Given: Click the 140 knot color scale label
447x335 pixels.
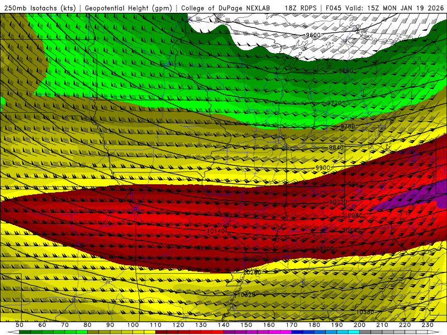Looking at the screenshot, I should [223, 325].
